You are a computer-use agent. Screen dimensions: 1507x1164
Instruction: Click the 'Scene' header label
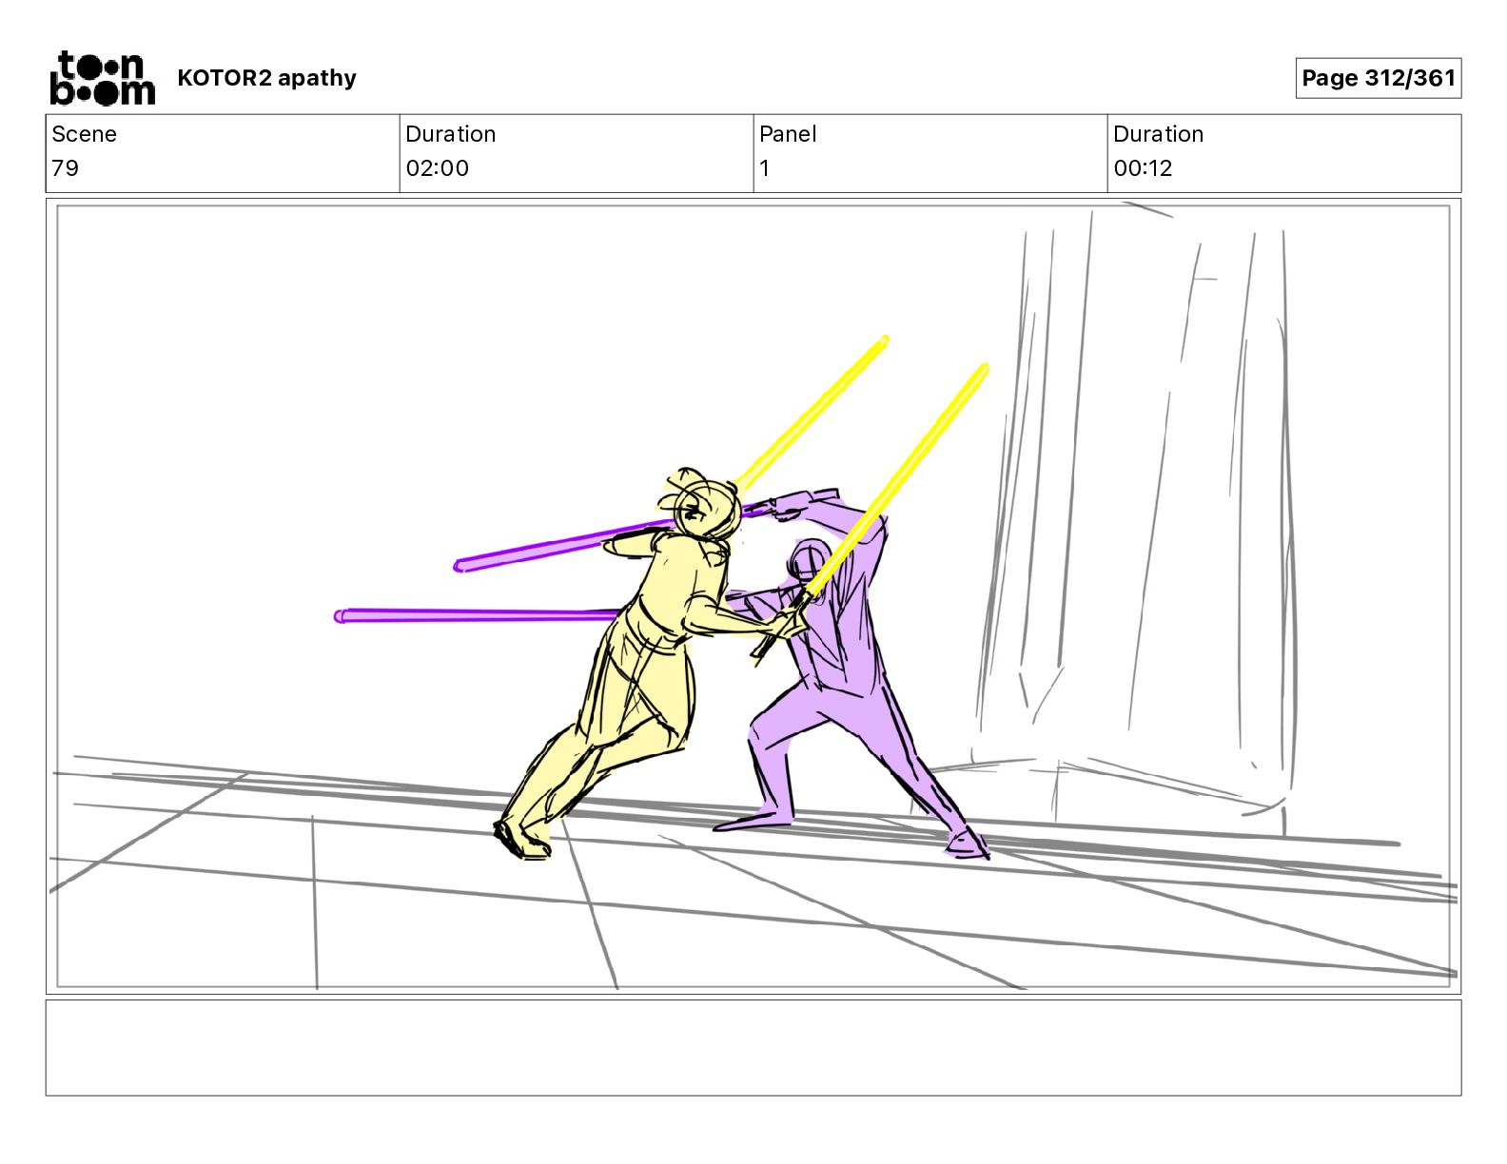(84, 134)
